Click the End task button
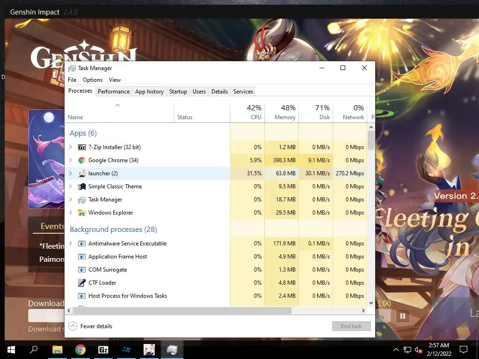 pyautogui.click(x=351, y=326)
